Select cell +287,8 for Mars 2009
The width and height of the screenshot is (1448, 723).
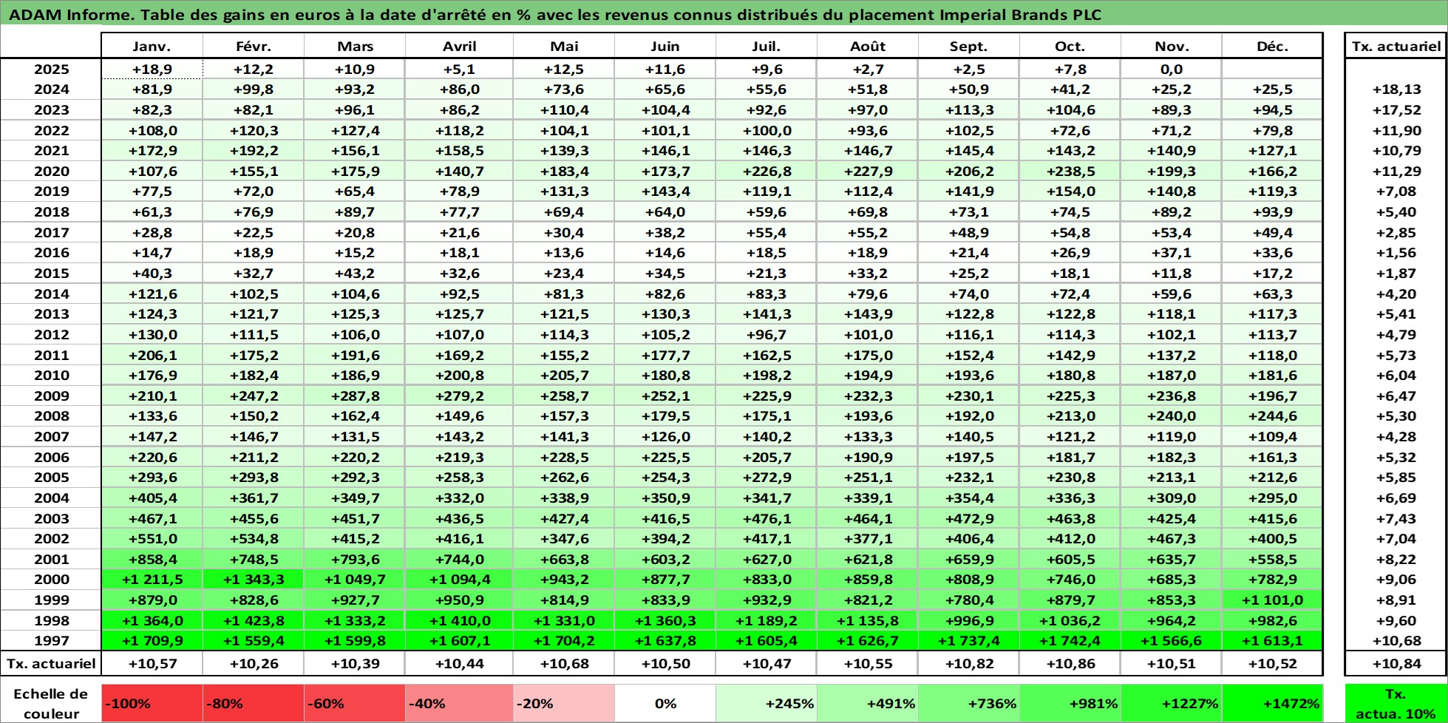pyautogui.click(x=355, y=396)
